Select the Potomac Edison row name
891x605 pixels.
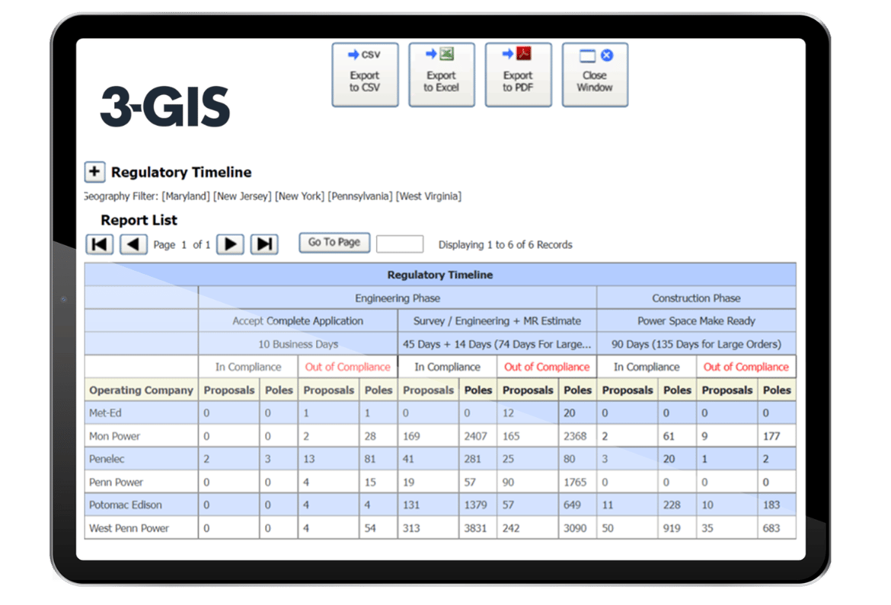[125, 505]
